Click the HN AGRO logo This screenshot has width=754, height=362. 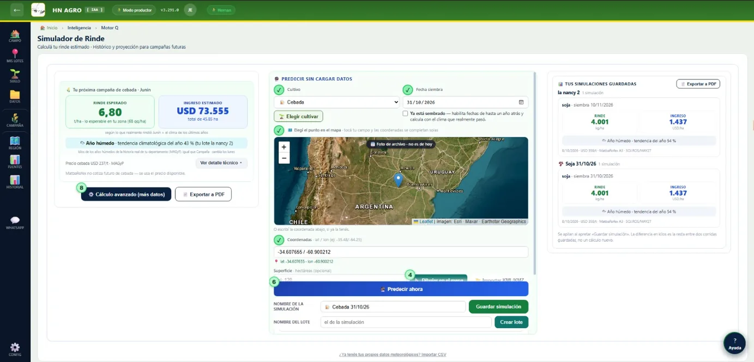(x=38, y=10)
